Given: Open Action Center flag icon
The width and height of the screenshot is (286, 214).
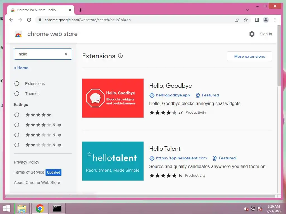Looking at the screenshot, I should click(x=259, y=209).
